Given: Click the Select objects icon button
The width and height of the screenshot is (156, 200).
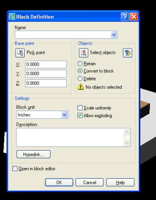Looking at the screenshot, I should (84, 53).
